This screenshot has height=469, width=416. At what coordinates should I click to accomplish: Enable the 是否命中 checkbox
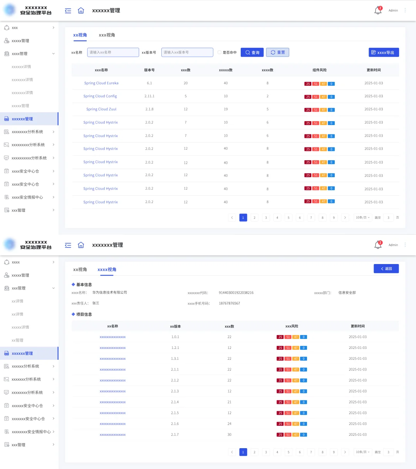(218, 52)
